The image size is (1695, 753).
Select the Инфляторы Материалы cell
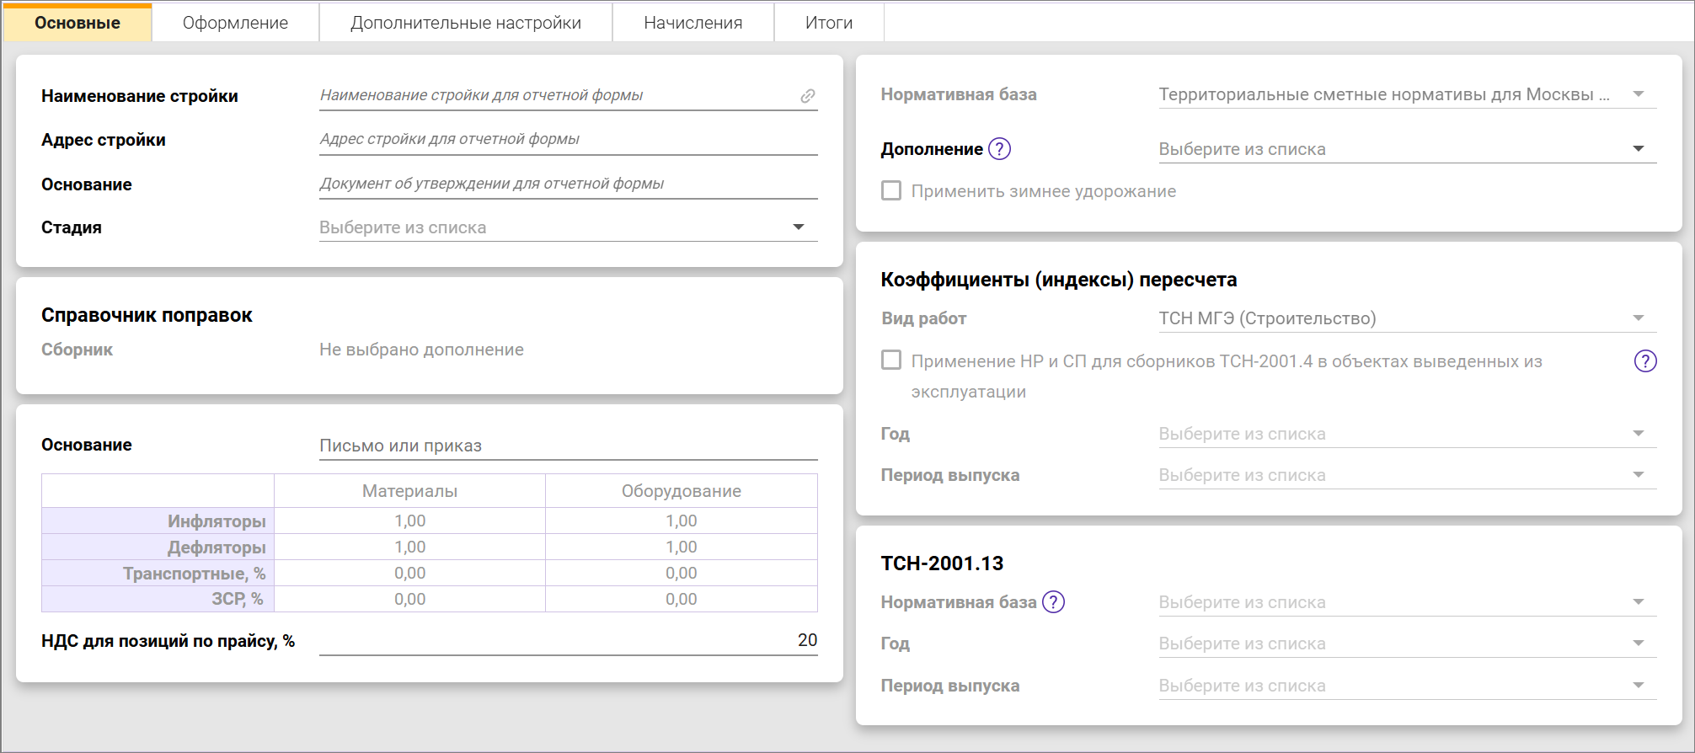[409, 521]
